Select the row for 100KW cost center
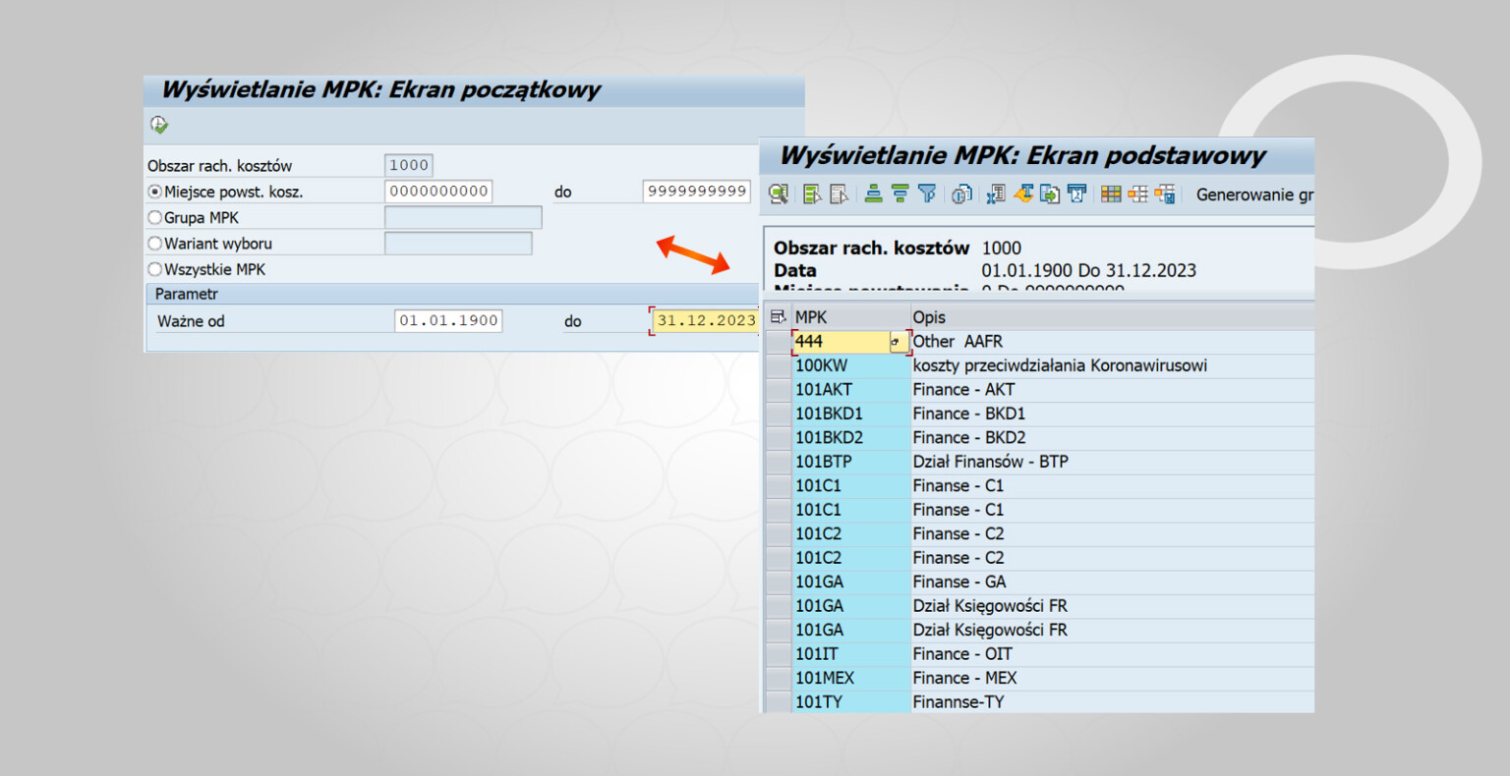 click(x=850, y=364)
